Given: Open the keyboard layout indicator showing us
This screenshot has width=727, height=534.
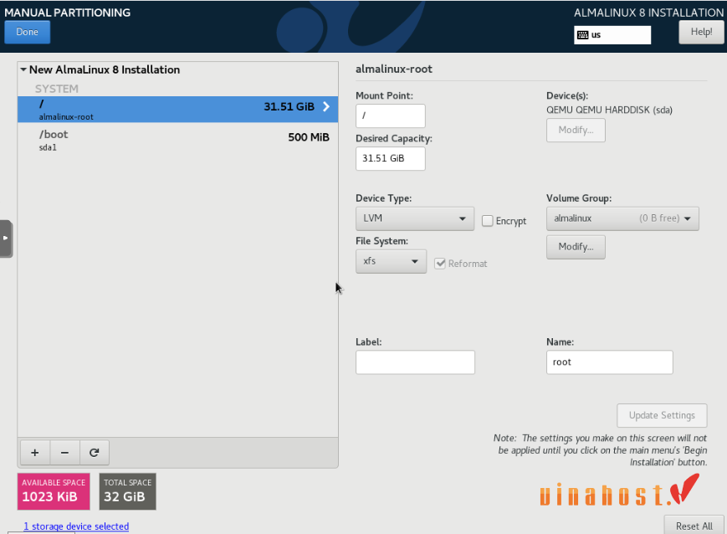Looking at the screenshot, I should click(x=612, y=35).
